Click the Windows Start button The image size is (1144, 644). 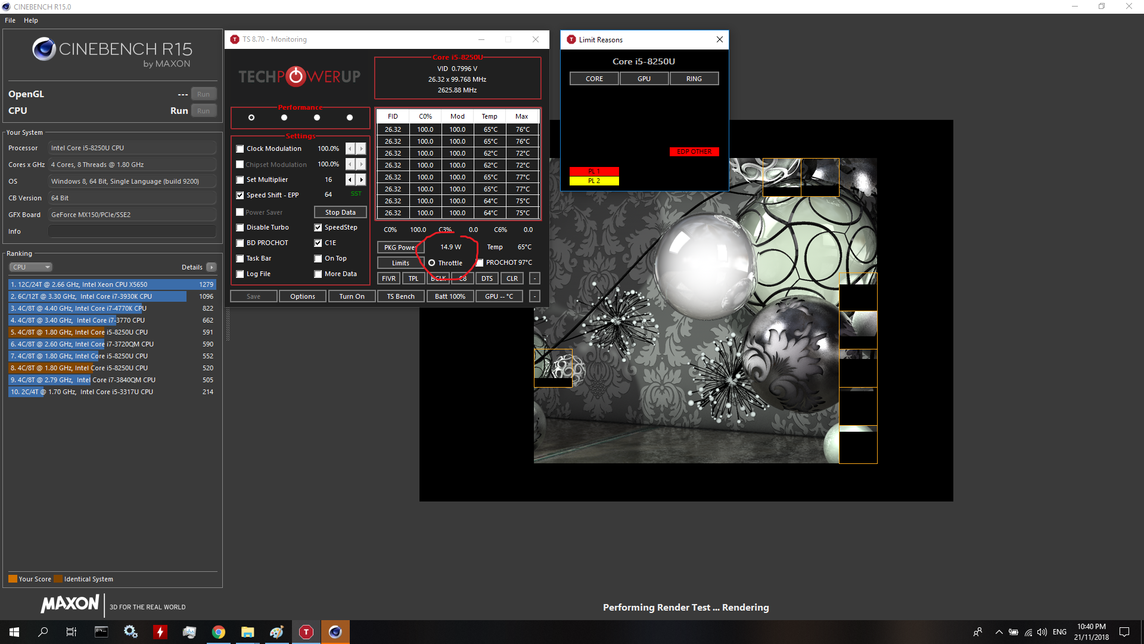[x=14, y=632]
